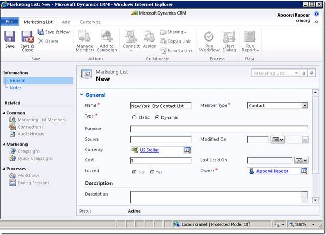Select Yes for the Locked option

(x=152, y=171)
